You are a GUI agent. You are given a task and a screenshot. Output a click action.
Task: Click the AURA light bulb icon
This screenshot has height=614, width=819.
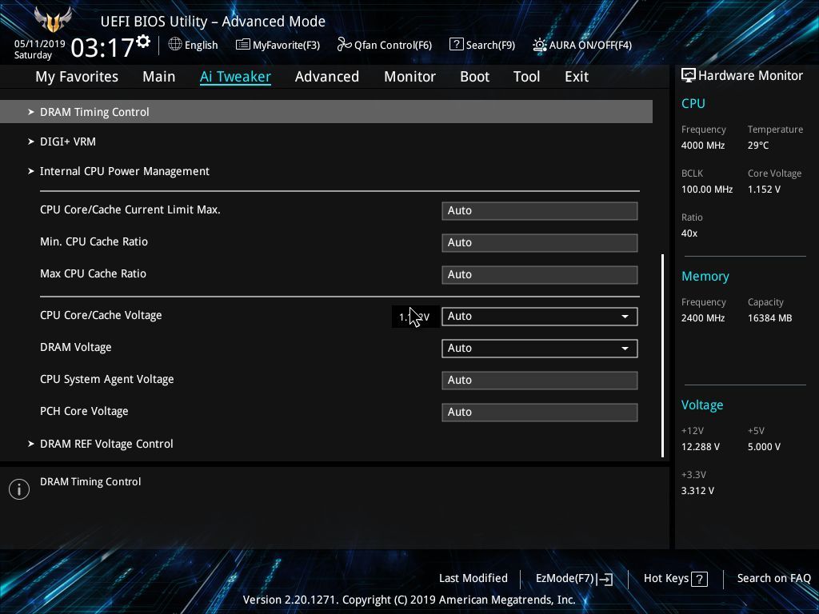(540, 45)
